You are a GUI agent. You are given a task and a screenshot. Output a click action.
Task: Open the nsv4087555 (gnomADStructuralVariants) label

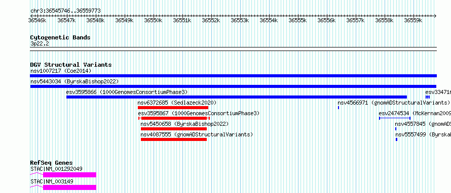[x=197, y=134]
